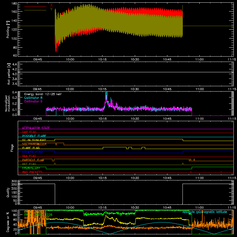
Task: Click the 10:15 label under Pointing plot
Action: point(103,60)
